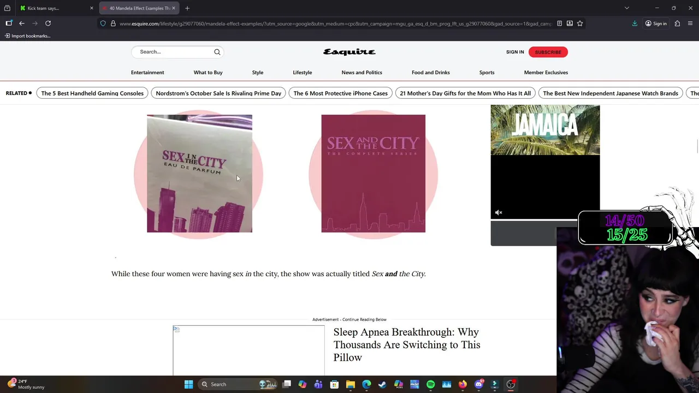Open the downloads arrow icon
Screen dimensions: 699x393
pyautogui.click(x=635, y=23)
